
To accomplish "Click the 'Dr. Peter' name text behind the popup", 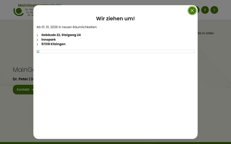I will (20, 79).
